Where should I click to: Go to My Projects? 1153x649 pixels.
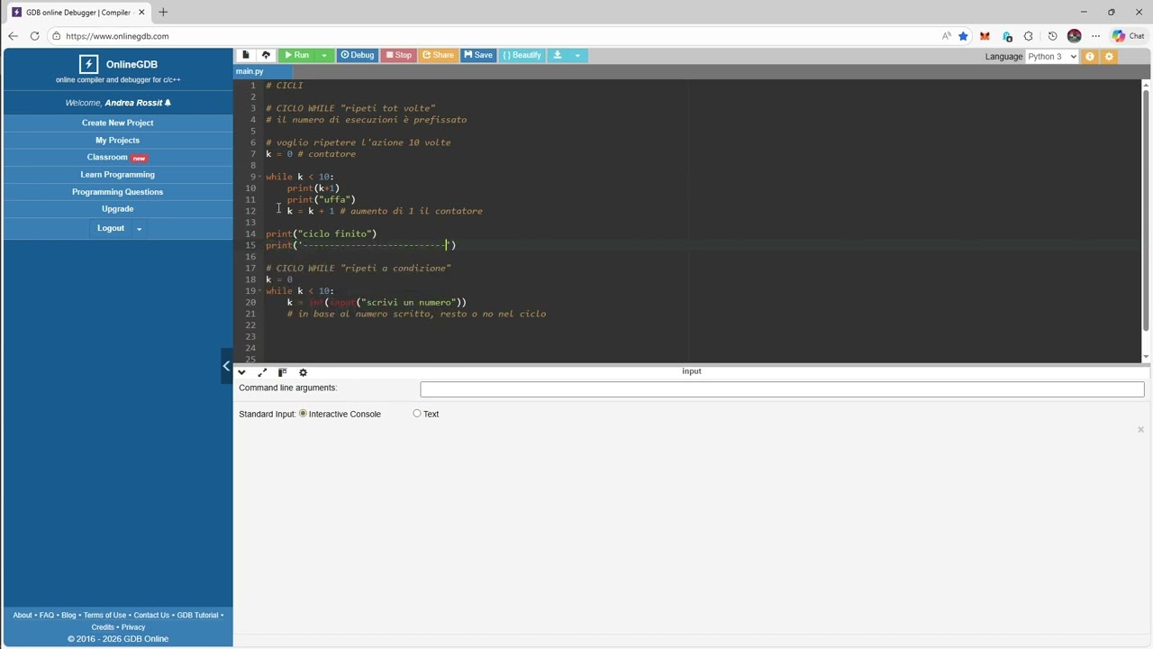(117, 140)
